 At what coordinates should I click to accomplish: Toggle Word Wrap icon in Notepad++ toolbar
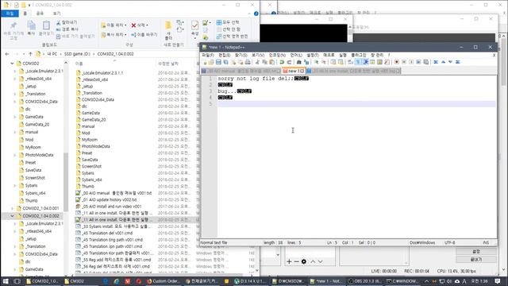click(x=350, y=62)
